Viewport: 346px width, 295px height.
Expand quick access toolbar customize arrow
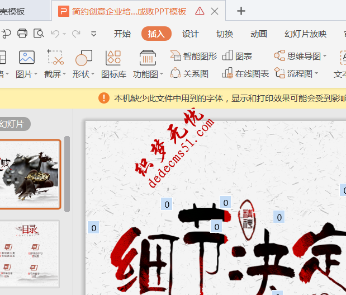pos(93,34)
